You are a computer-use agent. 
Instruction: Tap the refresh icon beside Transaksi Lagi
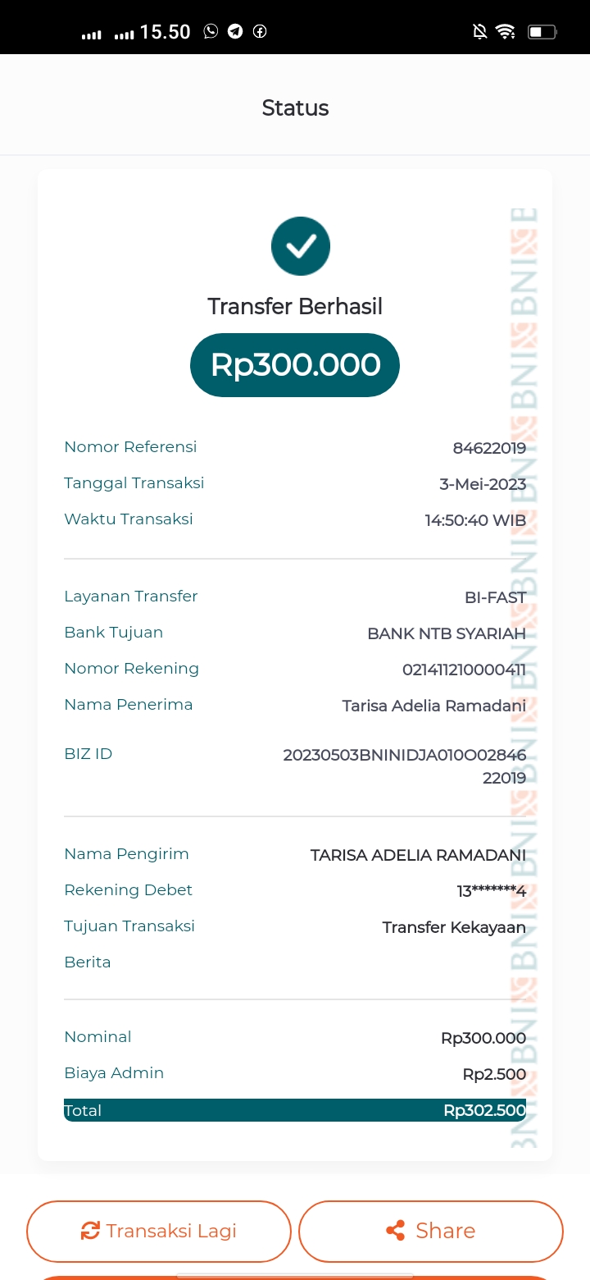pos(89,1231)
